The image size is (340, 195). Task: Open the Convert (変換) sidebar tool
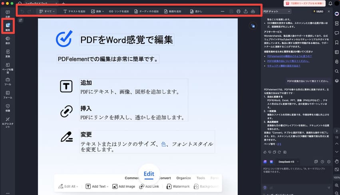[8, 53]
